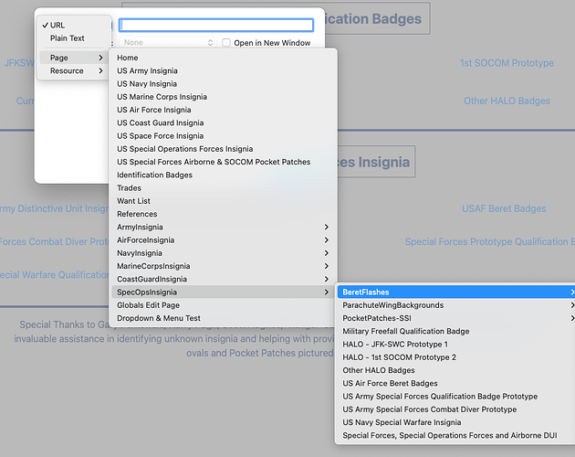This screenshot has height=457, width=575.
Task: Click the URL text input field
Action: tap(216, 26)
